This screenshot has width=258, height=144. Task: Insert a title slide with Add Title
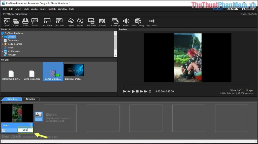click(x=59, y=22)
